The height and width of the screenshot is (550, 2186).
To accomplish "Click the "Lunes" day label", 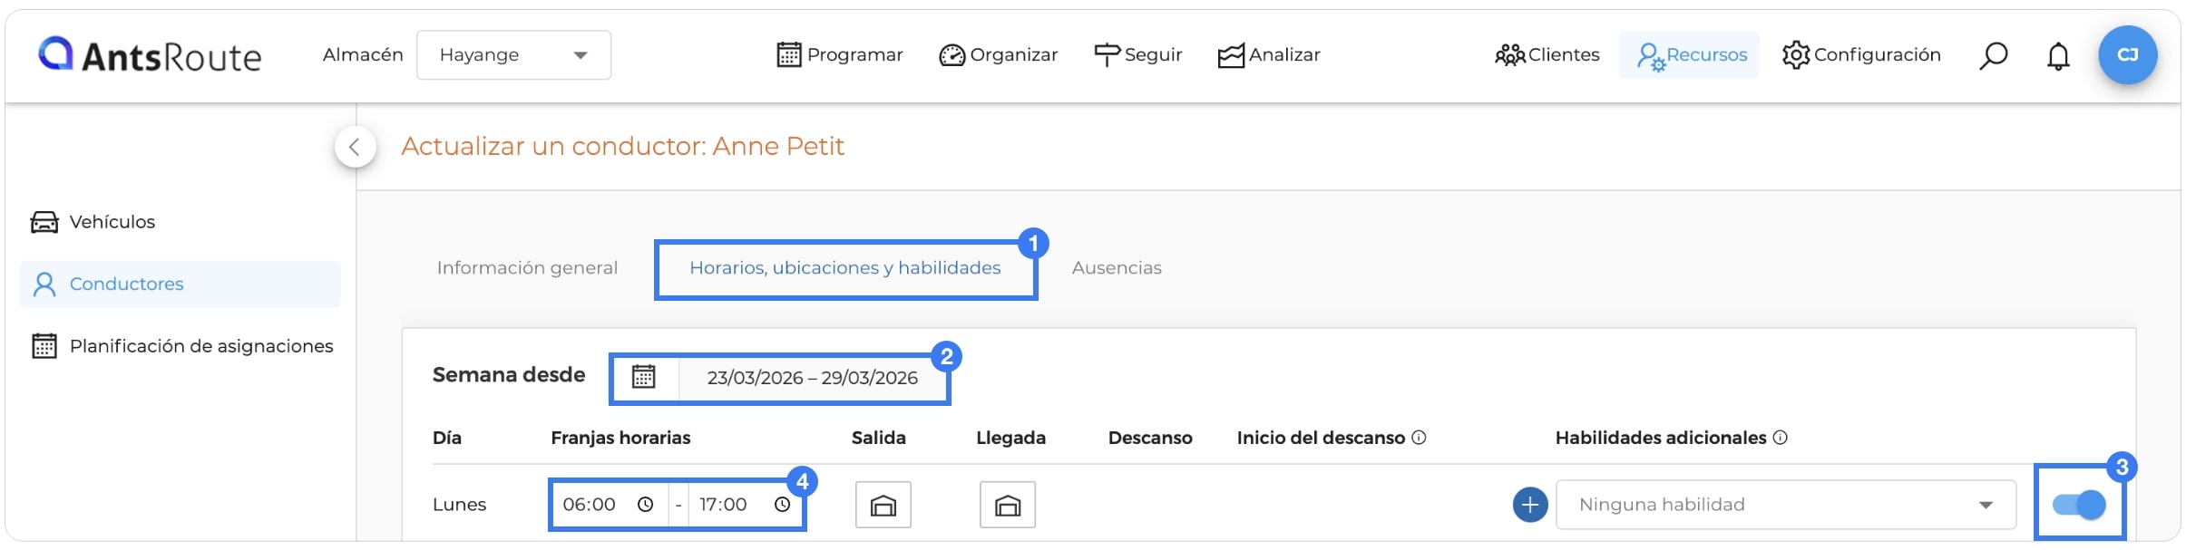I will tap(459, 505).
